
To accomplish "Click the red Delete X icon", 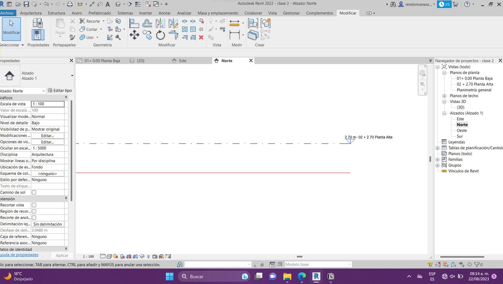I will 201,37.
